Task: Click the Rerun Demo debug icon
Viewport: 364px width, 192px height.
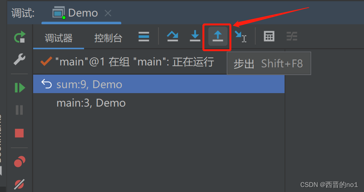Action: pos(20,37)
